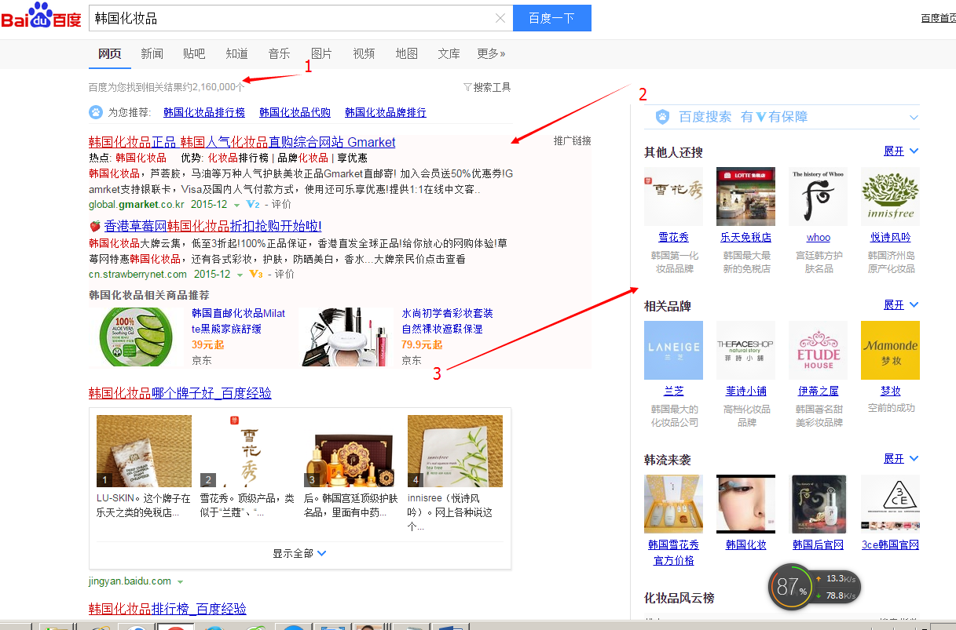Open the 香港草莓网韩国化妆品折扣 result link
The width and height of the screenshot is (956, 630).
pos(212,226)
